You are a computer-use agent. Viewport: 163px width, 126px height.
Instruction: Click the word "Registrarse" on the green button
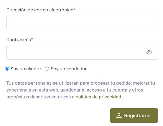(x=137, y=116)
